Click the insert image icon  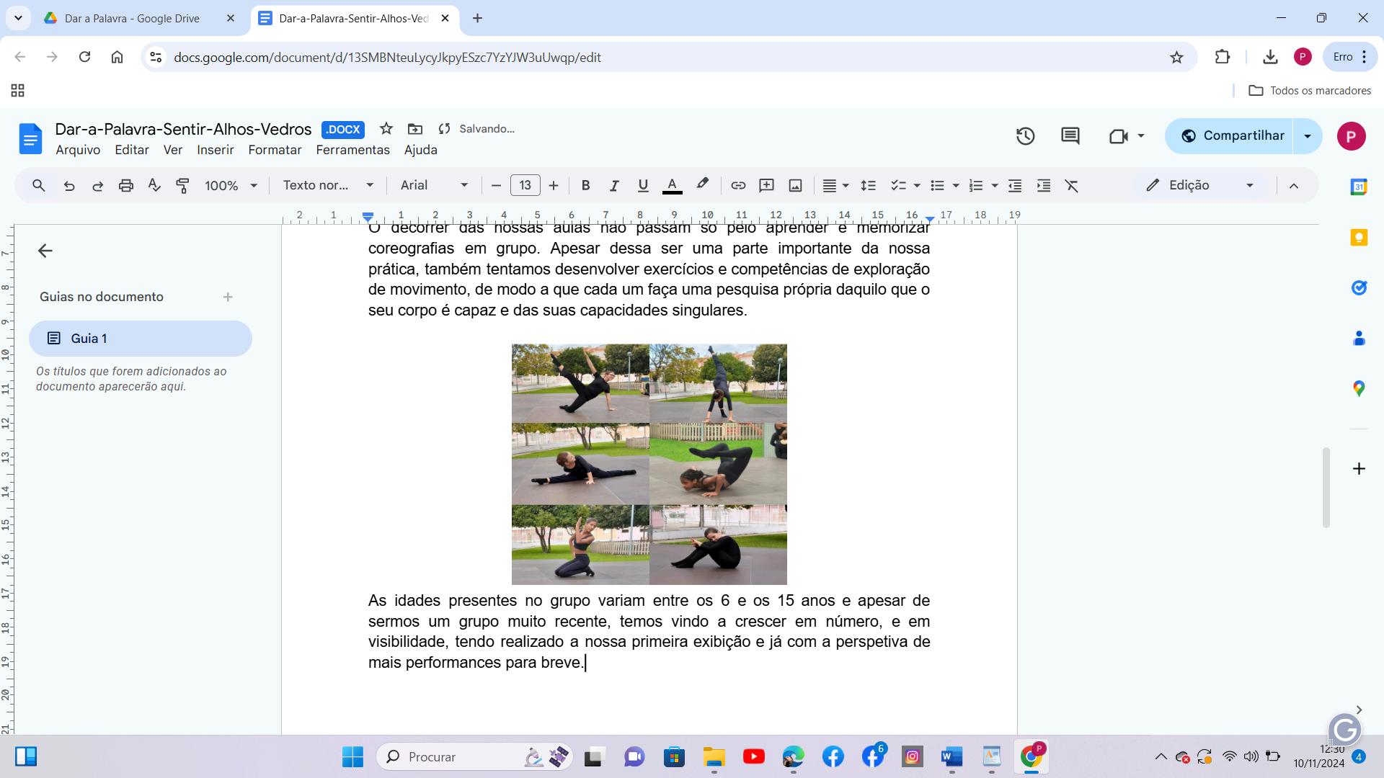pos(795,186)
